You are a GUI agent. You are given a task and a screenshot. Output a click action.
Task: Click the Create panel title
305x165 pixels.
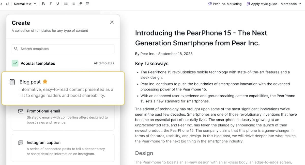pyautogui.click(x=21, y=23)
